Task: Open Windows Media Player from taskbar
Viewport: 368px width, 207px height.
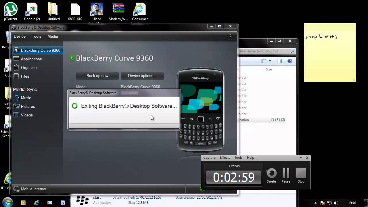Action: click(x=23, y=203)
